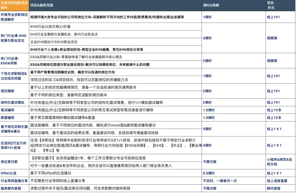Click cell 求职过程中关于简历/面试等任何问题
The height and width of the screenshot is (194, 297).
tap(115, 188)
